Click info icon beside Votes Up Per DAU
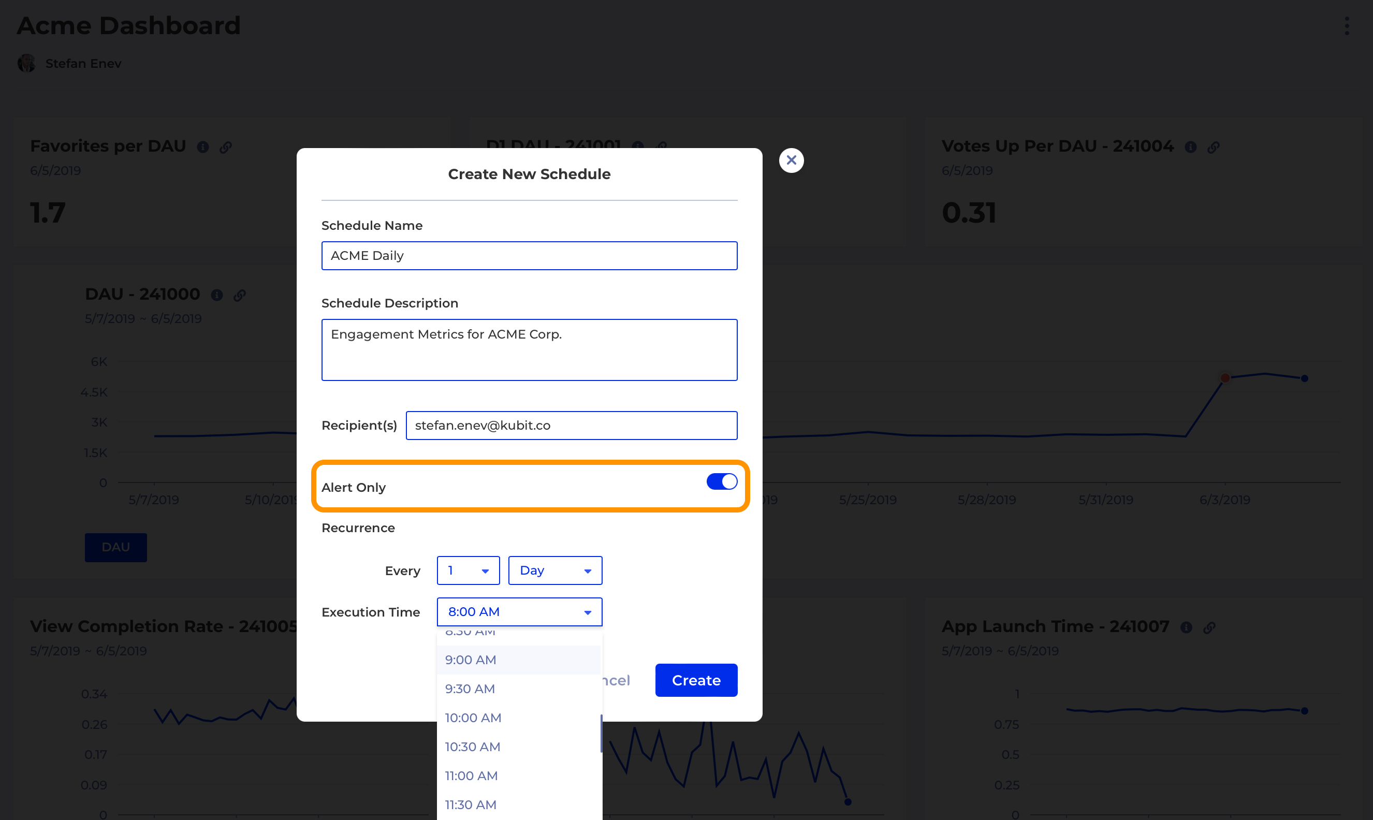 (x=1191, y=147)
